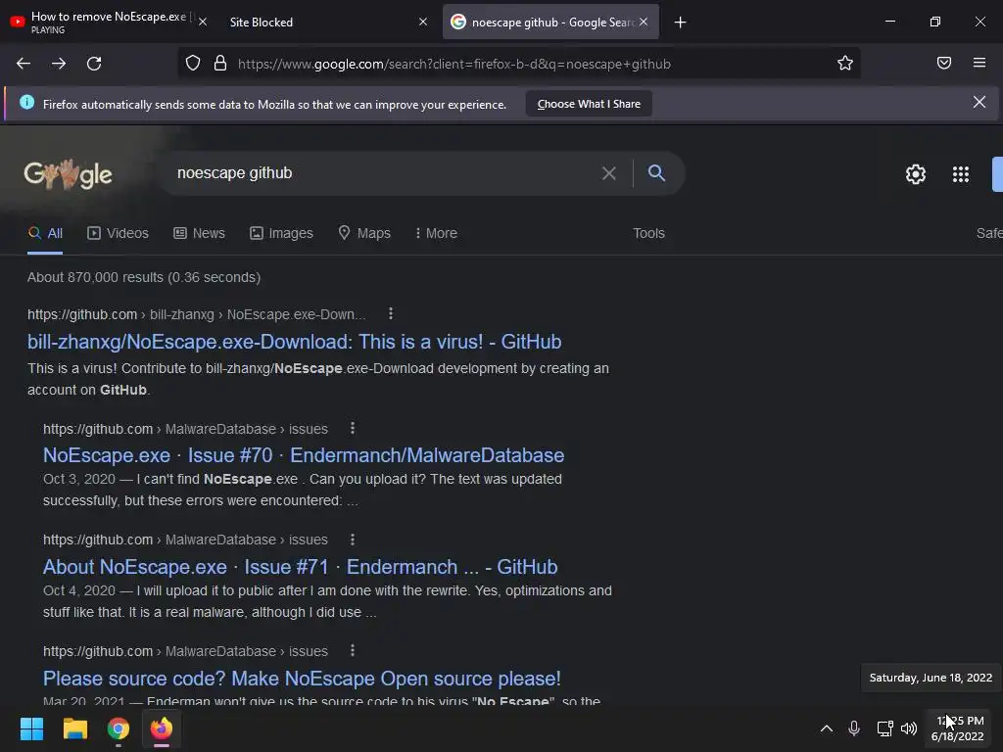The width and height of the screenshot is (1003, 752).
Task: Clear the Google search box text
Action: pos(609,173)
